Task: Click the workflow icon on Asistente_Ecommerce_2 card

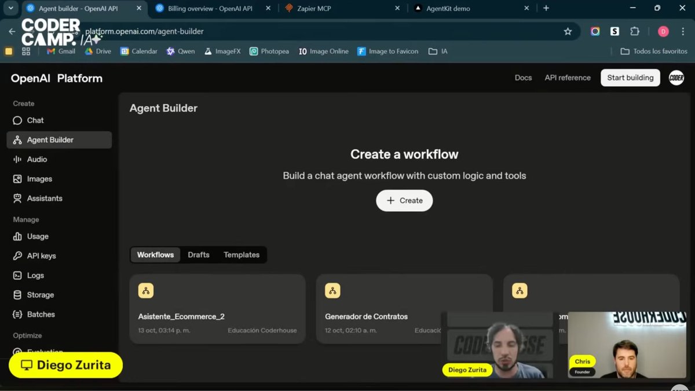Action: (x=146, y=291)
